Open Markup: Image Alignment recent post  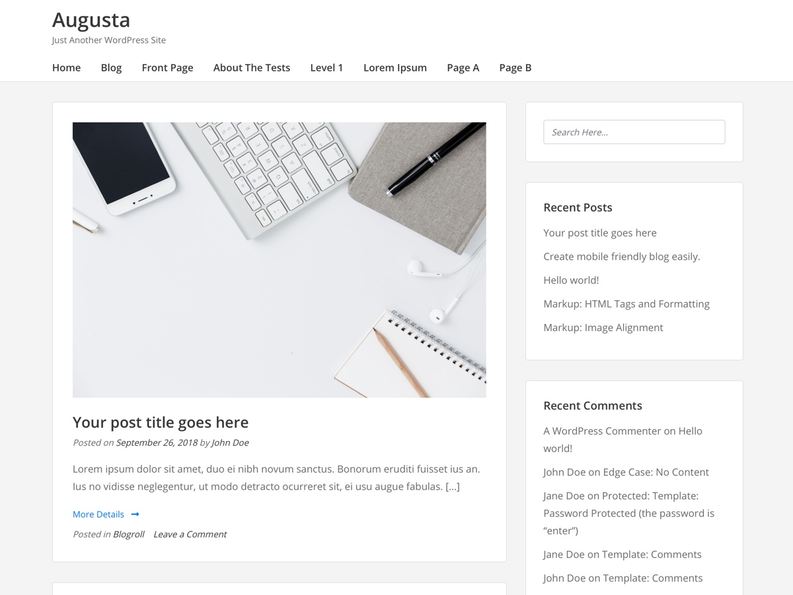coord(603,327)
